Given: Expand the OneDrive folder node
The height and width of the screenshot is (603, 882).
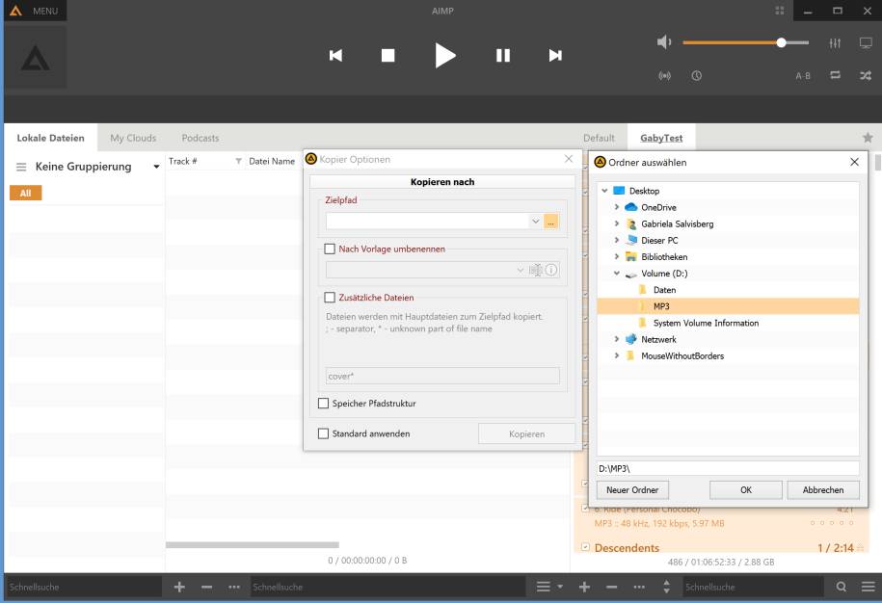Looking at the screenshot, I should pos(617,207).
